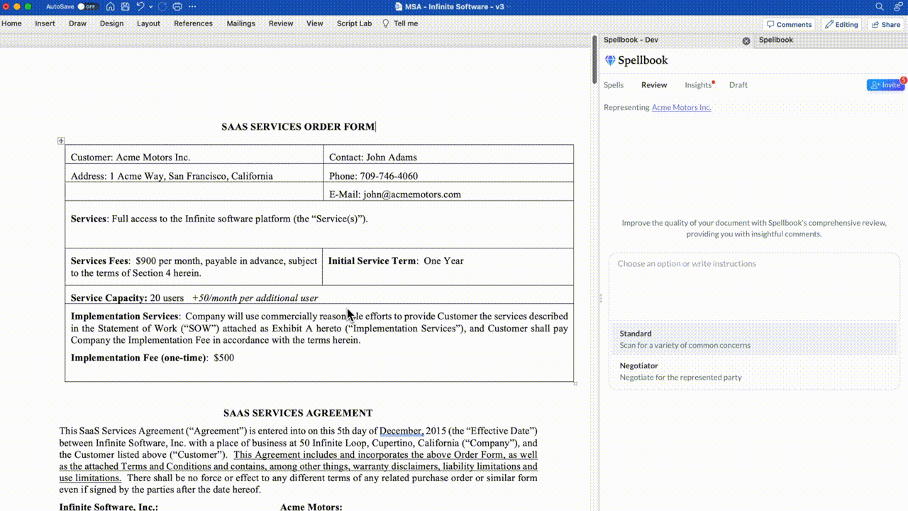Click the Share button
Viewport: 908px width, 511px height.
885,24
